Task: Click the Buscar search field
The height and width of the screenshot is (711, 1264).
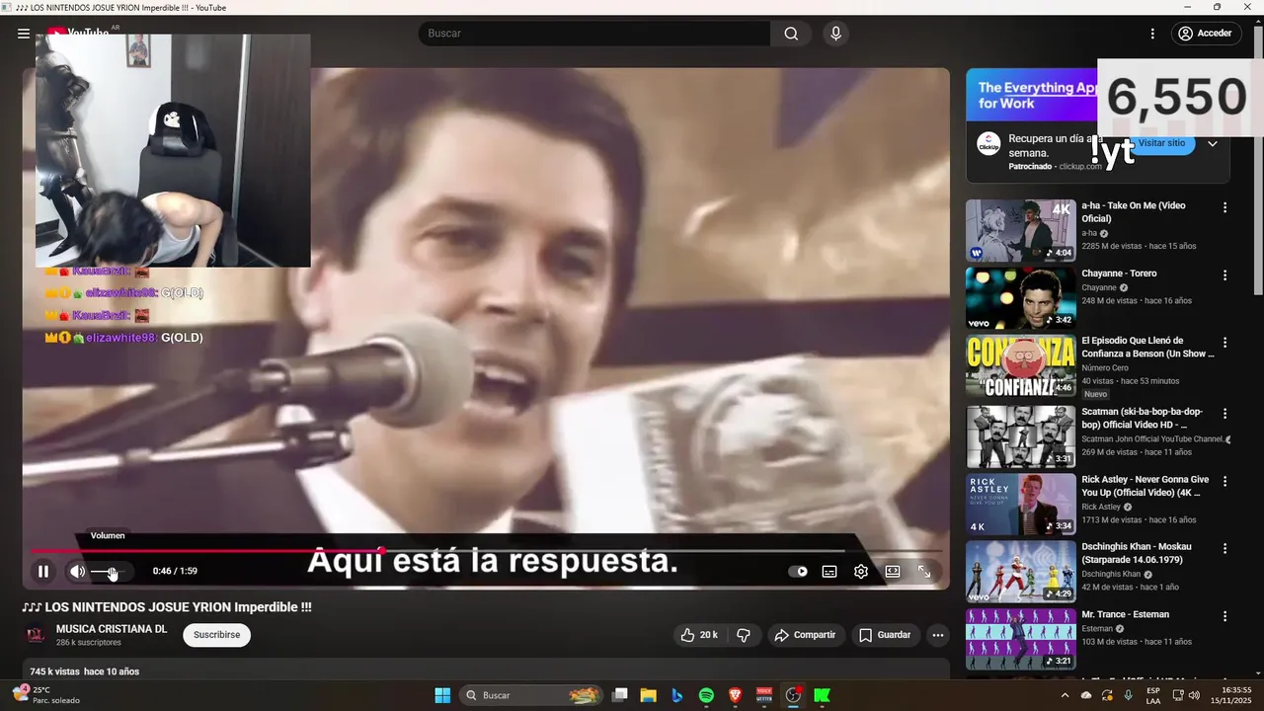Action: [x=594, y=34]
